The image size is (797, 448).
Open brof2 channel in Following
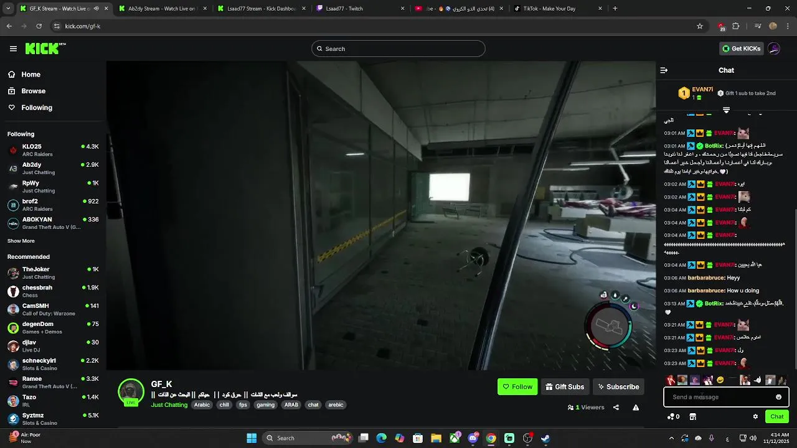click(x=53, y=205)
